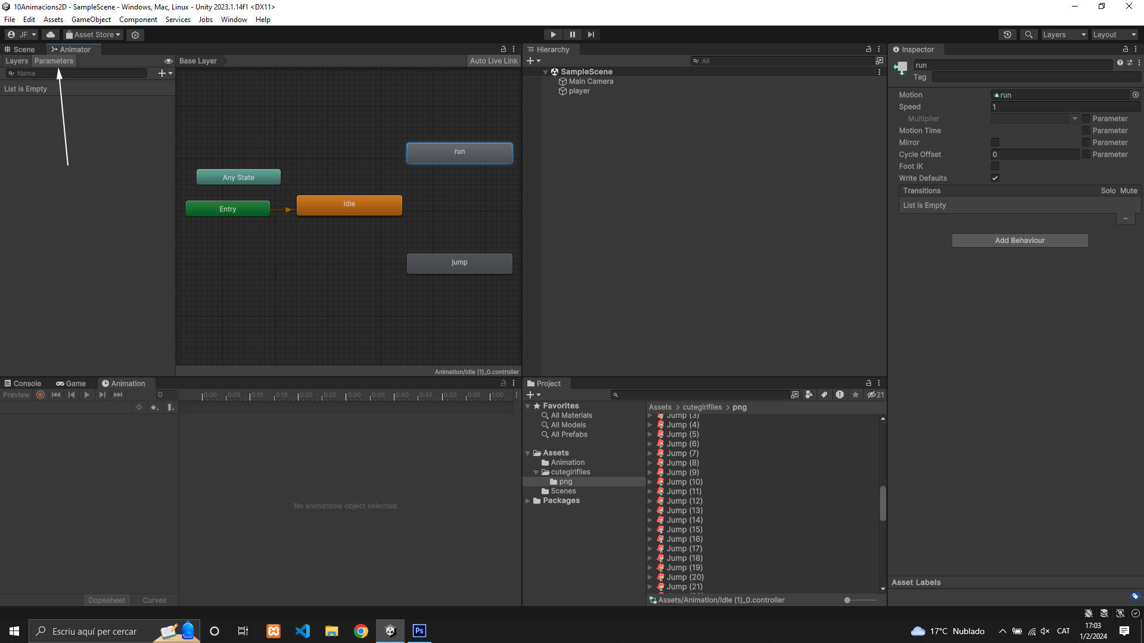Disable Write Defaults checkbox

tap(994, 178)
